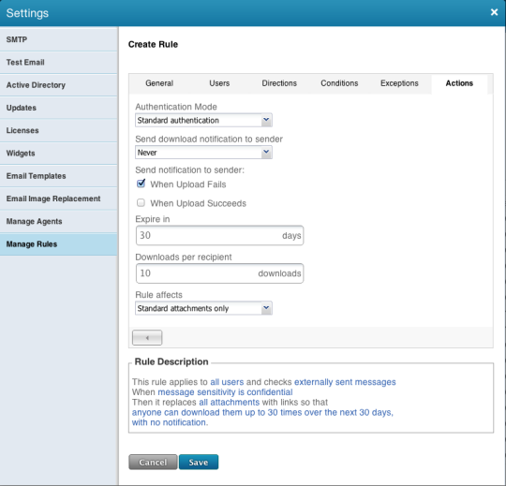Open the Authentication Mode dropdown
This screenshot has width=506, height=486.
(203, 120)
